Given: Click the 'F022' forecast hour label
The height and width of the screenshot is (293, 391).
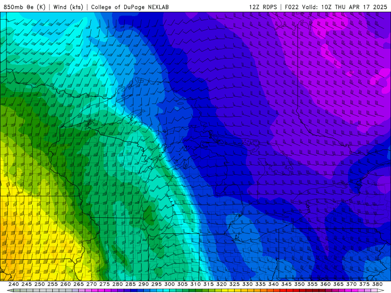Looking at the screenshot, I should tap(291, 7).
